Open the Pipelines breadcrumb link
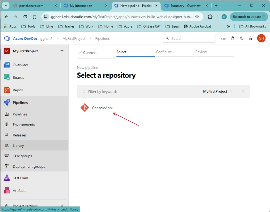 [103, 38]
